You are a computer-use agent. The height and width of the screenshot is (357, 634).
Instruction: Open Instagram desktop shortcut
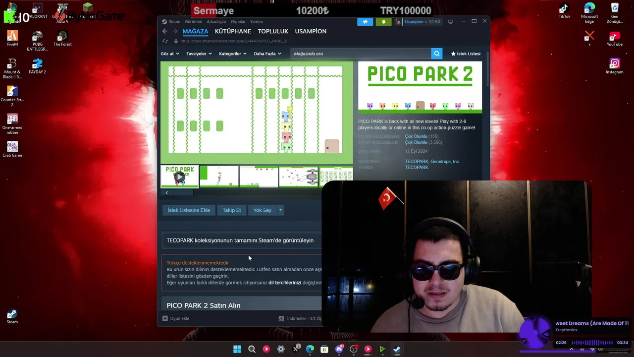(615, 66)
